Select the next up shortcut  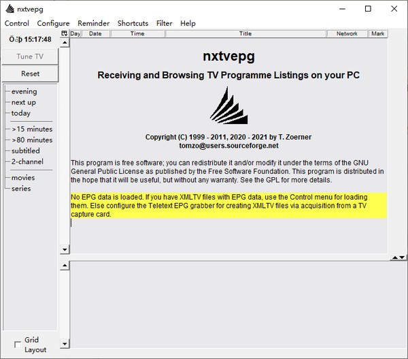24,102
